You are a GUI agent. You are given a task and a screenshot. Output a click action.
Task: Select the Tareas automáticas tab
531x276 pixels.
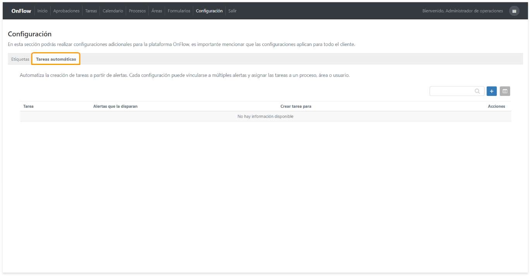click(56, 59)
